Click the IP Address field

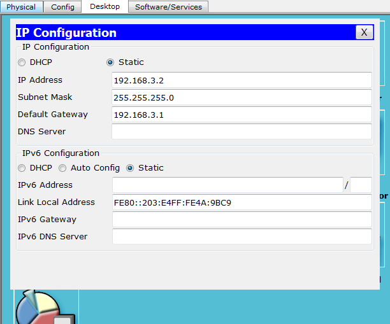[x=242, y=80]
